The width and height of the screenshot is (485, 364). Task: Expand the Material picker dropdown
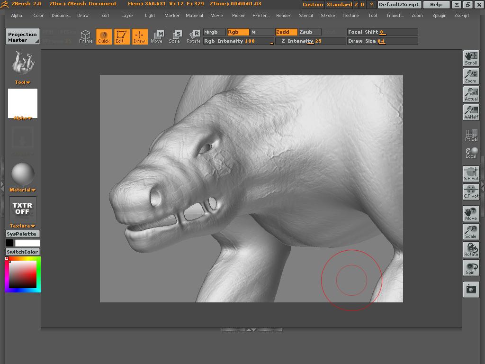click(x=22, y=190)
